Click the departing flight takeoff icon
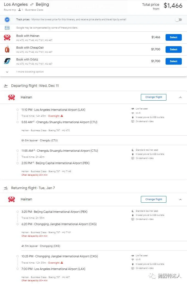This screenshot has width=187, height=284. (6, 86)
